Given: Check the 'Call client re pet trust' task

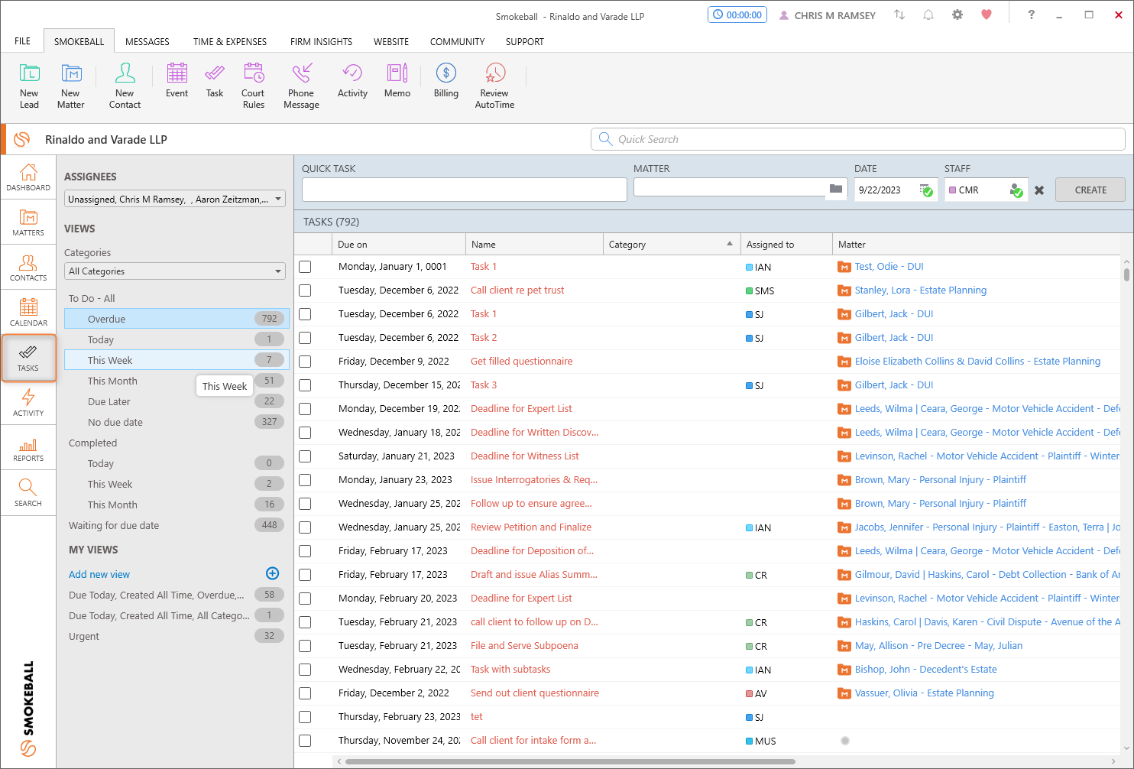Looking at the screenshot, I should 305,290.
